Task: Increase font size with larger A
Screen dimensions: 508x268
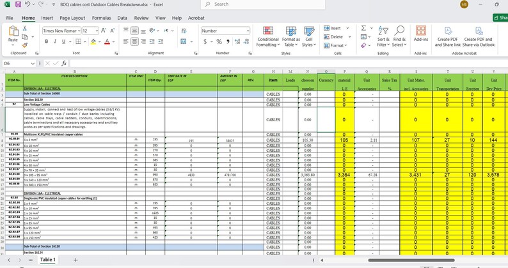Action: (104, 31)
